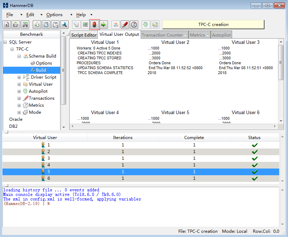This screenshot has width=288, height=237.
Task: Click the Save toolbar icon
Action: click(25, 25)
